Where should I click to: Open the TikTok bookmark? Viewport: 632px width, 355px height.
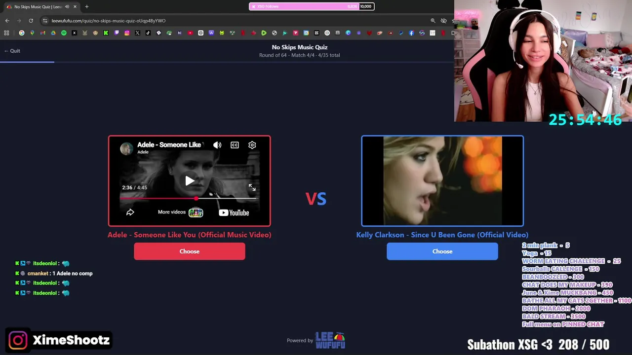(148, 33)
